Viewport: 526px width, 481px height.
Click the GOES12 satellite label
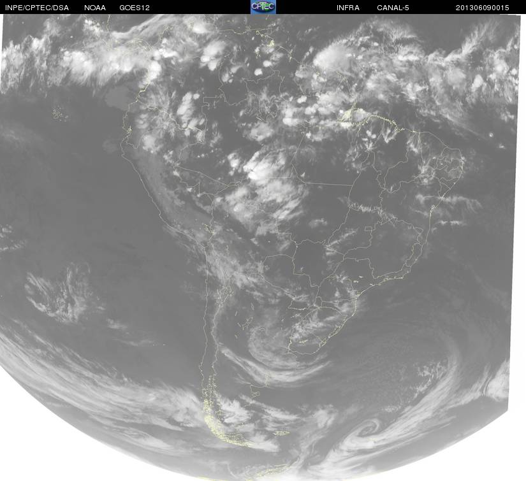point(135,8)
